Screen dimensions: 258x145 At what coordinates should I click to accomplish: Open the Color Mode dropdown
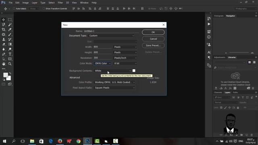click(x=102, y=64)
